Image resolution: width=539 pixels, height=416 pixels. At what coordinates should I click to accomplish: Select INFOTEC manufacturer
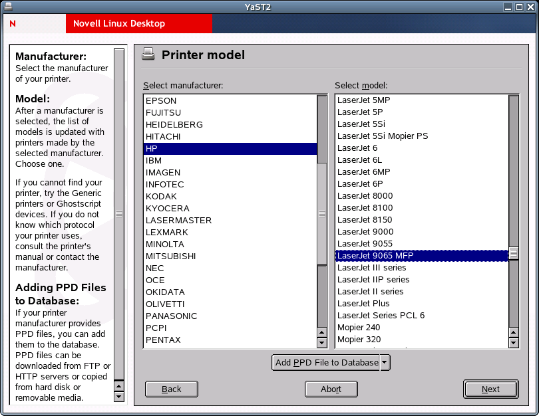[x=230, y=185]
